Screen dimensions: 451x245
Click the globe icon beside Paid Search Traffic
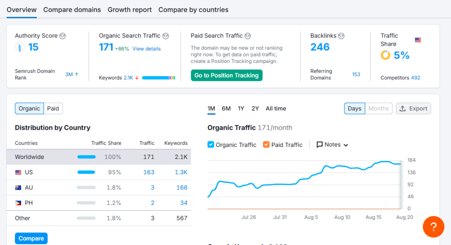(248, 36)
